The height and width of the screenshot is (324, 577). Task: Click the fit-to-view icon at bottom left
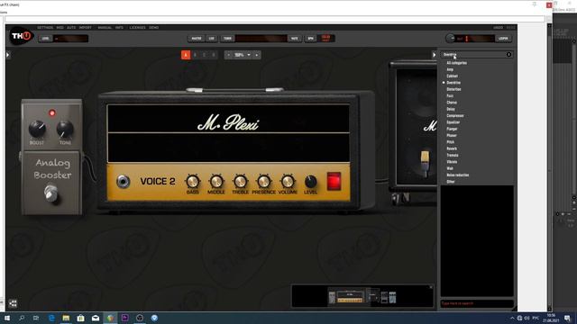pyautogui.click(x=13, y=303)
